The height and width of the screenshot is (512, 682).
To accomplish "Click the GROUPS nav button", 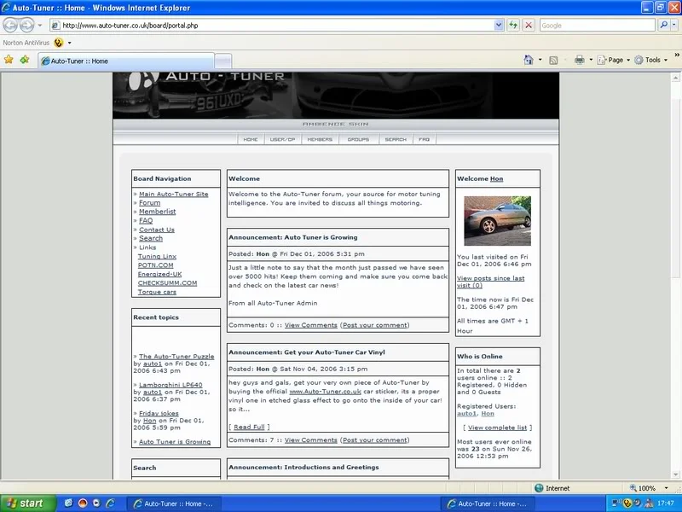I will tap(358, 139).
